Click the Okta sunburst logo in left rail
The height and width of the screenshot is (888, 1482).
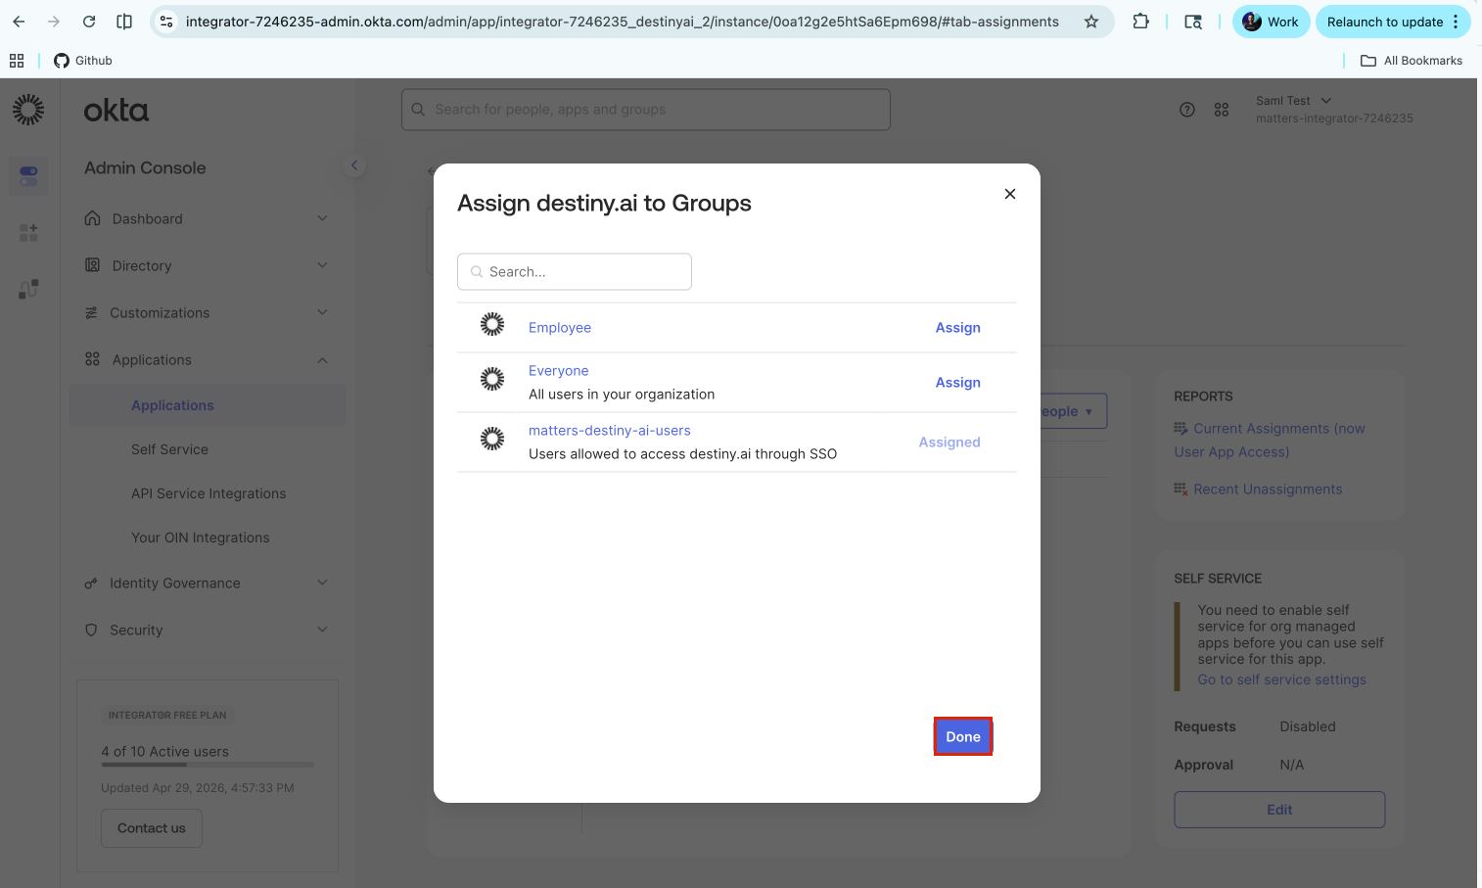pyautogui.click(x=28, y=110)
